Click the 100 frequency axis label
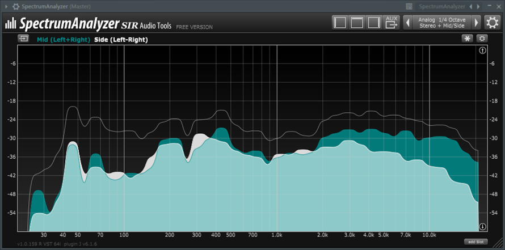 124,235
